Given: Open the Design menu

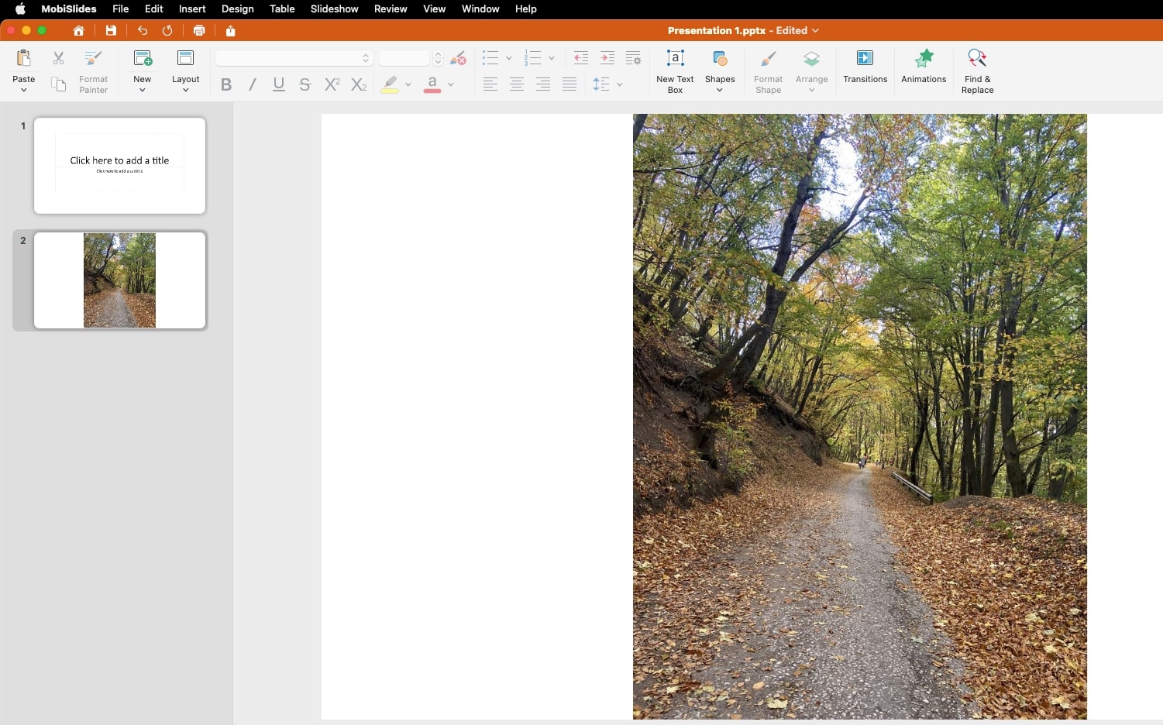Looking at the screenshot, I should tap(237, 9).
